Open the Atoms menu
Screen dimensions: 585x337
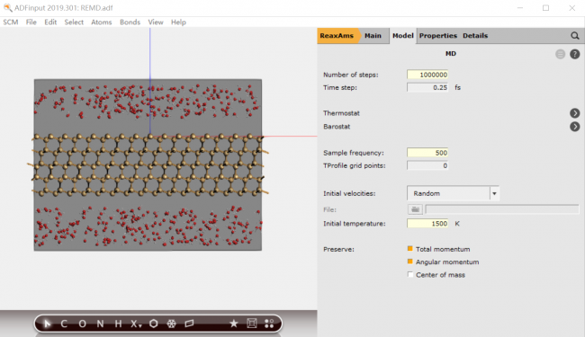[x=102, y=22]
